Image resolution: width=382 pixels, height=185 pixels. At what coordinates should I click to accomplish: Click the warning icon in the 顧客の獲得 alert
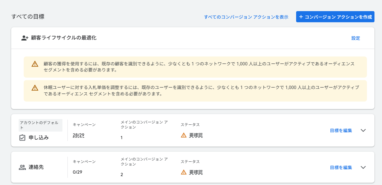pyautogui.click(x=35, y=64)
